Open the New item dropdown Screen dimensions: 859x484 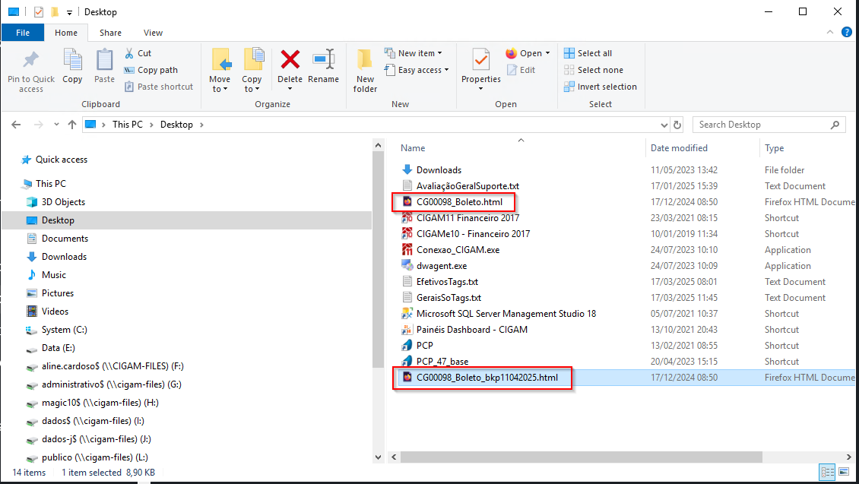pyautogui.click(x=414, y=53)
